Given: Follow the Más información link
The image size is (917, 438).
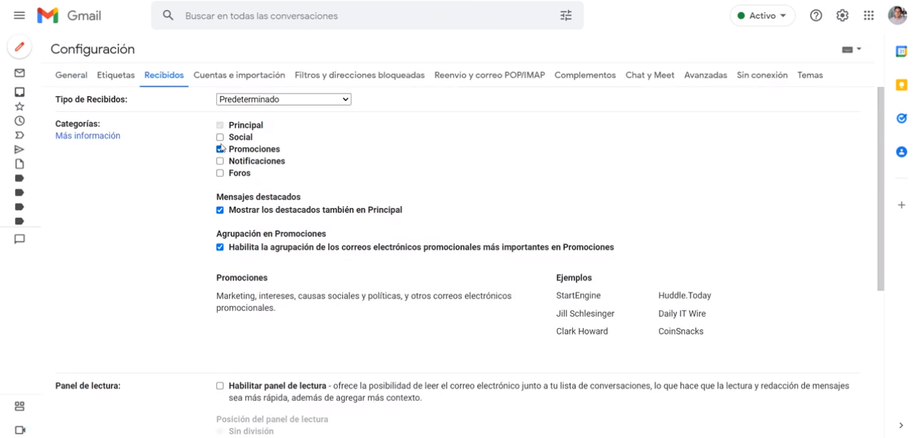Looking at the screenshot, I should coord(88,136).
